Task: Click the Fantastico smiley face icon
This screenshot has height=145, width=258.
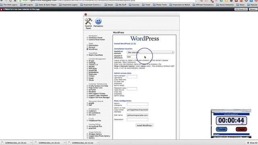Action: [x=98, y=21]
